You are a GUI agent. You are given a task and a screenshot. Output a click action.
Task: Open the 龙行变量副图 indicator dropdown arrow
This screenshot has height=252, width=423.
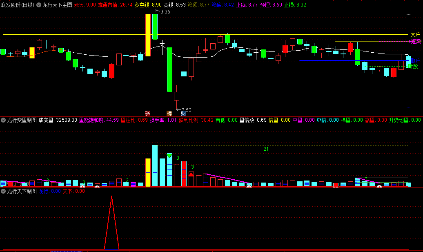click(x=3, y=120)
